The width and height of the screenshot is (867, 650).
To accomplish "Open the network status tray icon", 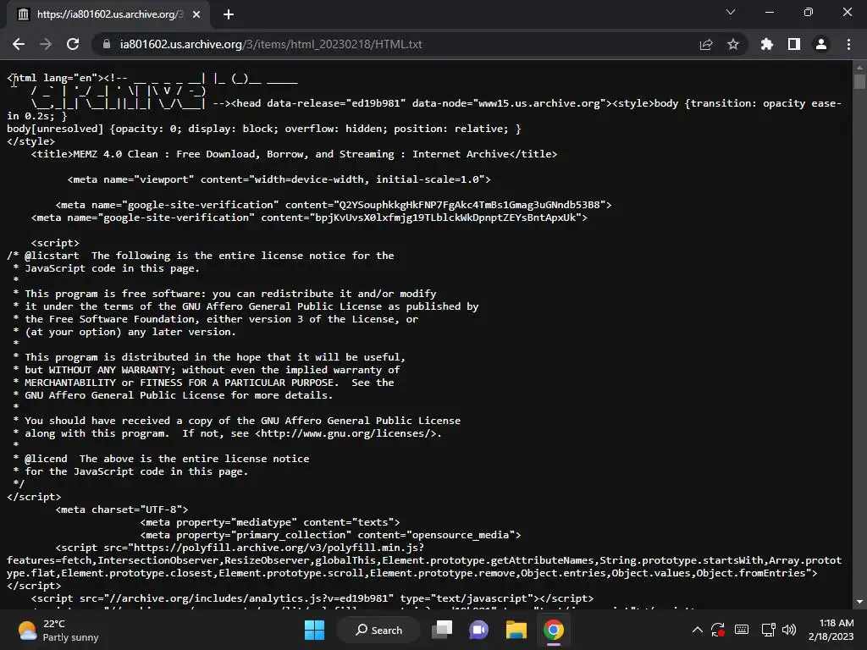I will (768, 630).
